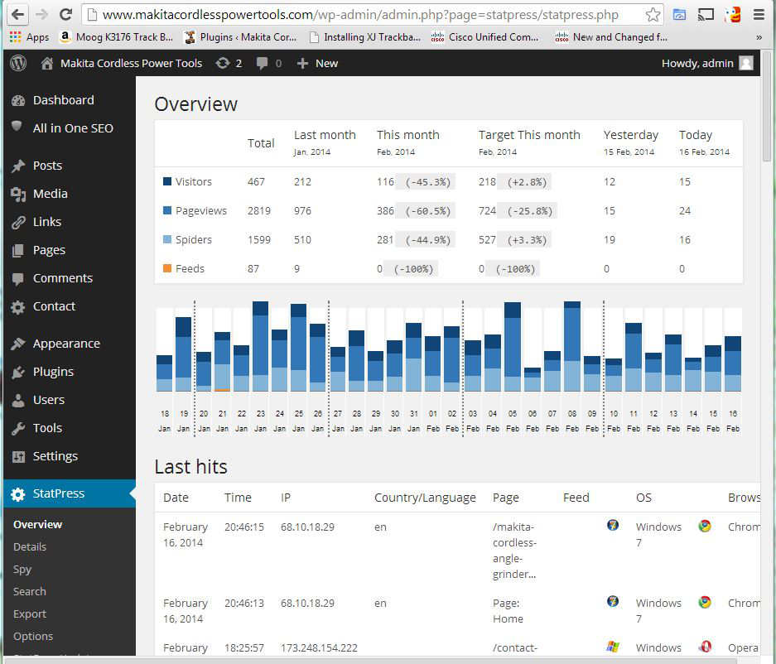Click the Contact gear icon

(18, 307)
